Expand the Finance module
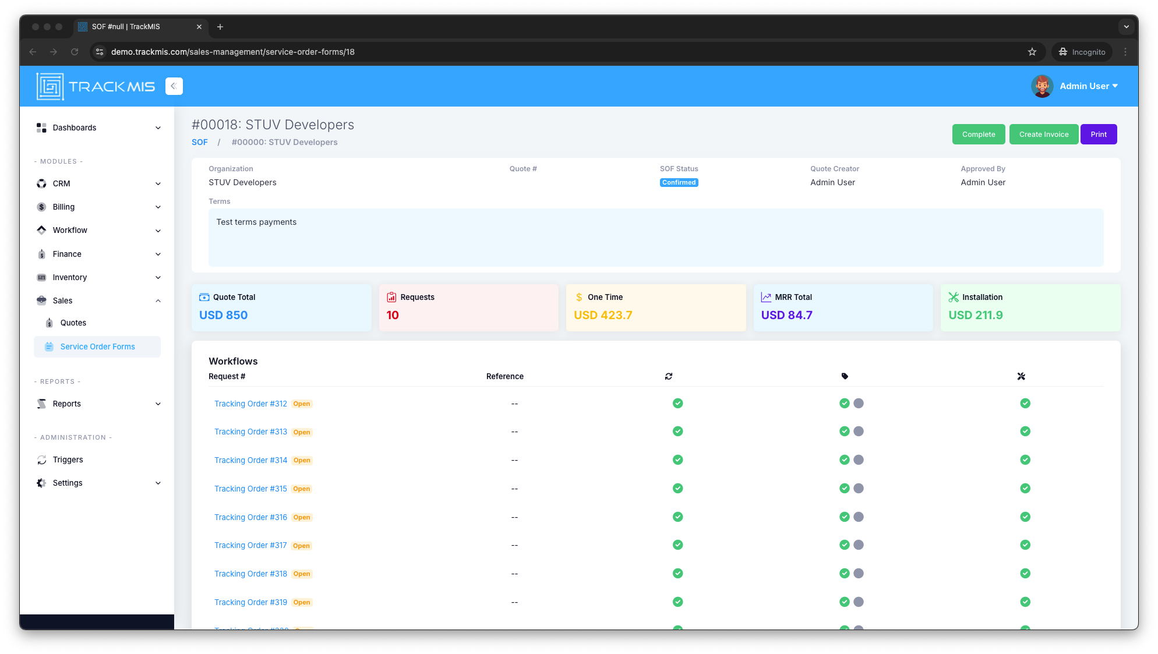Image resolution: width=1158 pixels, height=654 pixels. coord(98,254)
